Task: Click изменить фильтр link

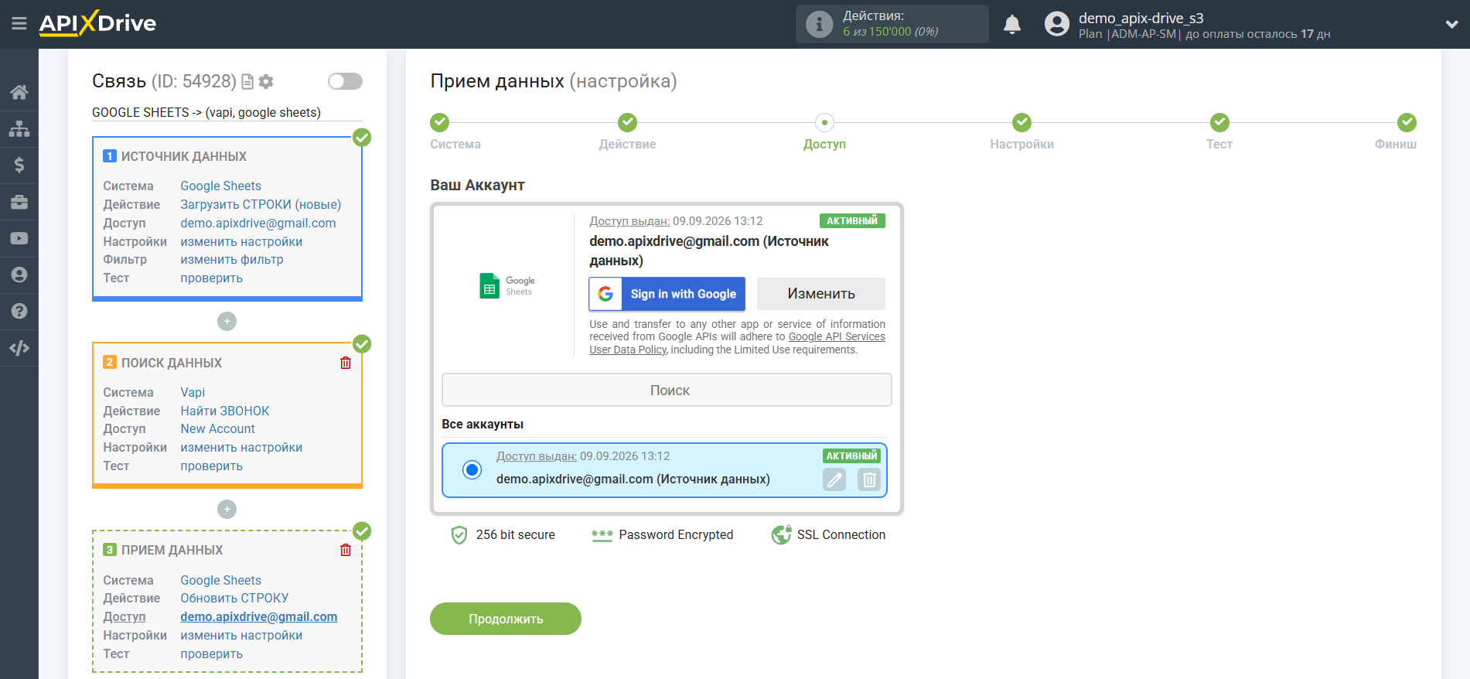Action: 232,260
